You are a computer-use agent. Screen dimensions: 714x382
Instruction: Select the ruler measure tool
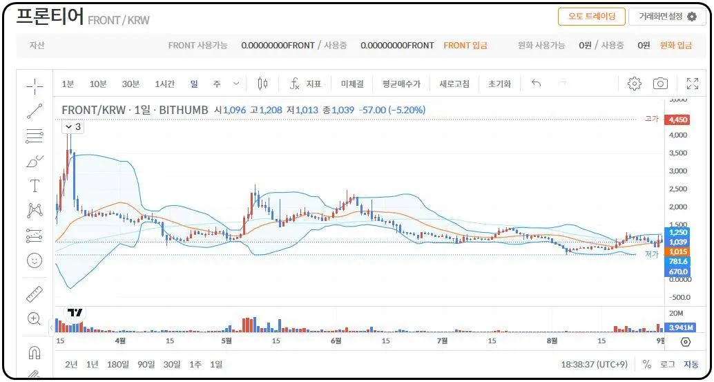coord(35,294)
